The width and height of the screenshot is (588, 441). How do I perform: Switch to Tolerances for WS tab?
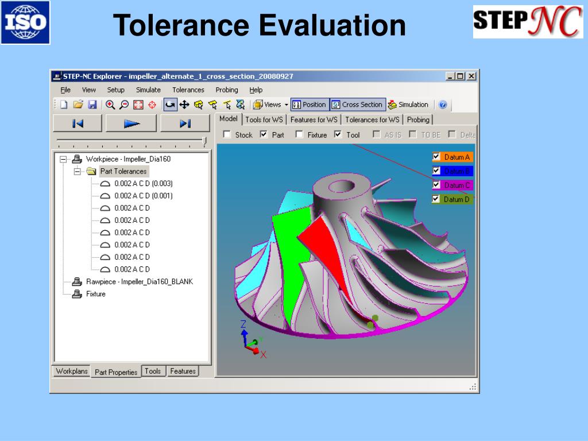click(x=372, y=119)
